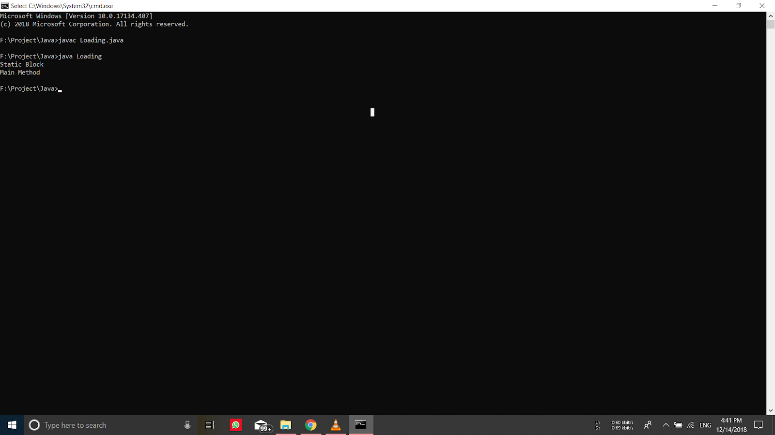Image resolution: width=775 pixels, height=435 pixels.
Task: Open Task View on the taskbar
Action: (x=210, y=425)
